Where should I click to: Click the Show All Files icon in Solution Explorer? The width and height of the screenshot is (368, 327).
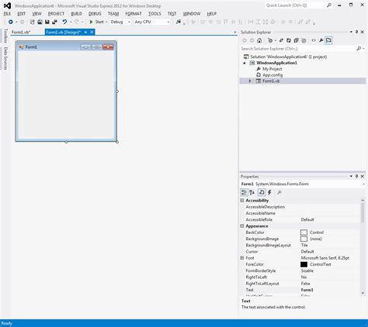(x=304, y=40)
